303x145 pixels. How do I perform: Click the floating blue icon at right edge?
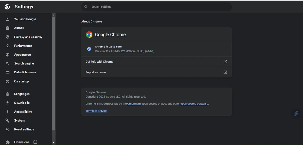296,113
